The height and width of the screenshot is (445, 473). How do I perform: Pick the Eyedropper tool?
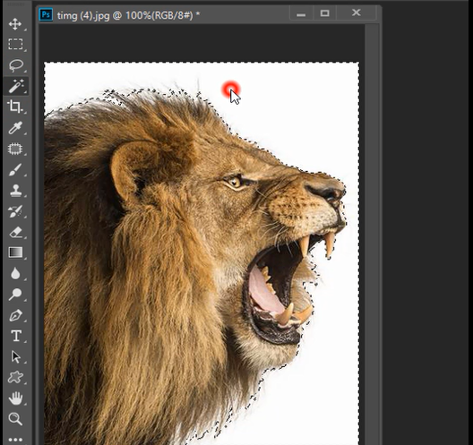(15, 127)
